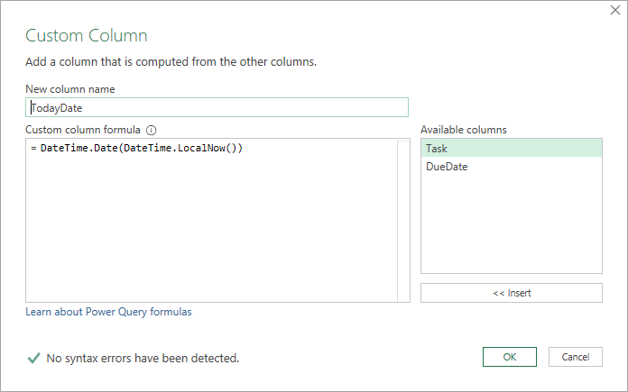Open the Learn about Power Query formulas link
Screen dimensions: 628x392
pyautogui.click(x=108, y=312)
